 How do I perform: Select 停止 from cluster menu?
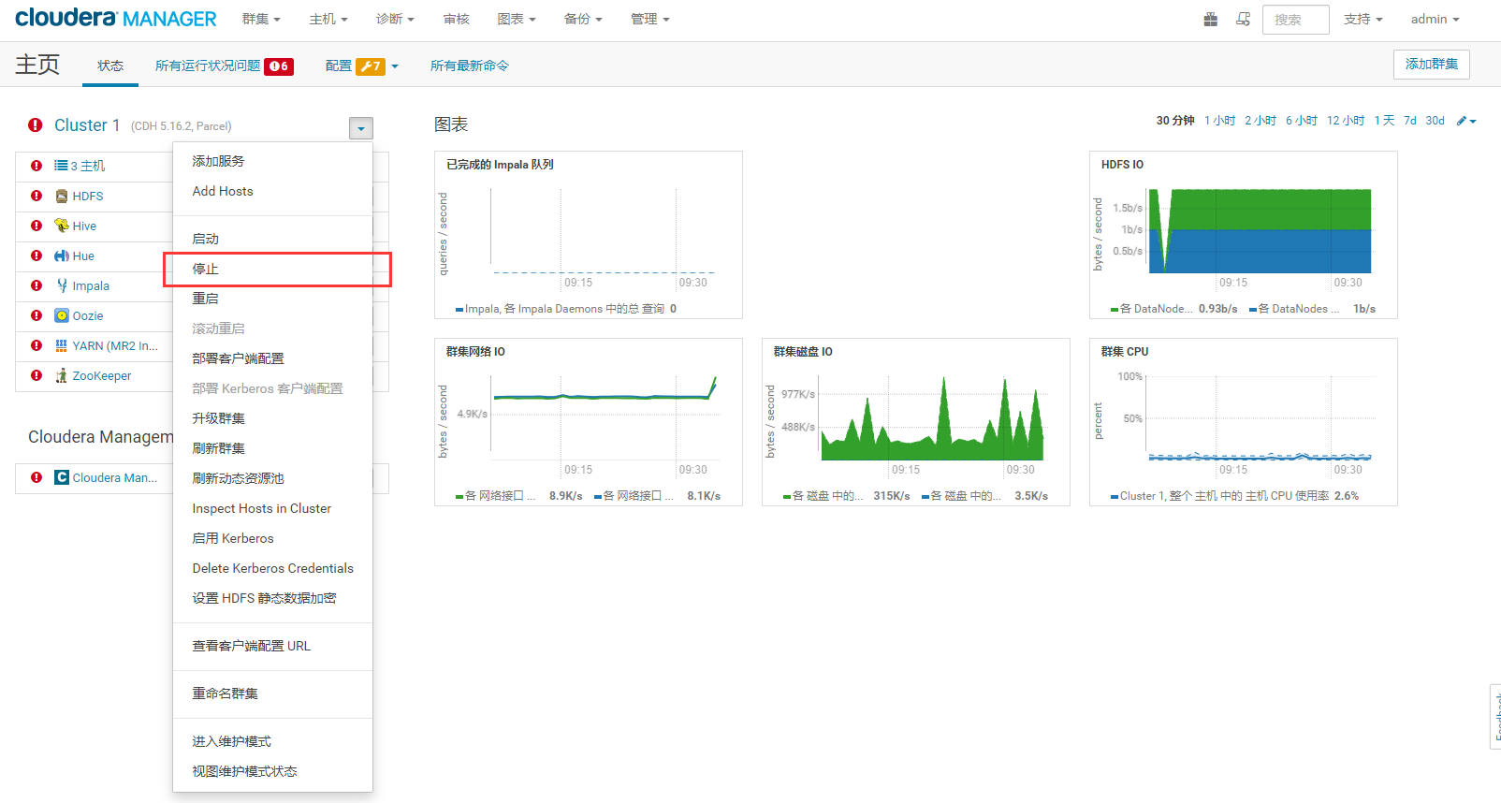[x=273, y=269]
